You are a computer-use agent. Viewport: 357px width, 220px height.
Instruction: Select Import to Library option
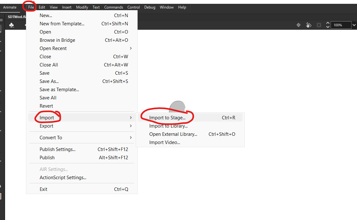pos(168,126)
